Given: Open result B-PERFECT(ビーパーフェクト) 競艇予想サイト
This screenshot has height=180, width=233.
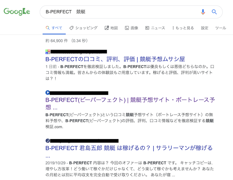Looking at the screenshot, I should pos(130,103).
